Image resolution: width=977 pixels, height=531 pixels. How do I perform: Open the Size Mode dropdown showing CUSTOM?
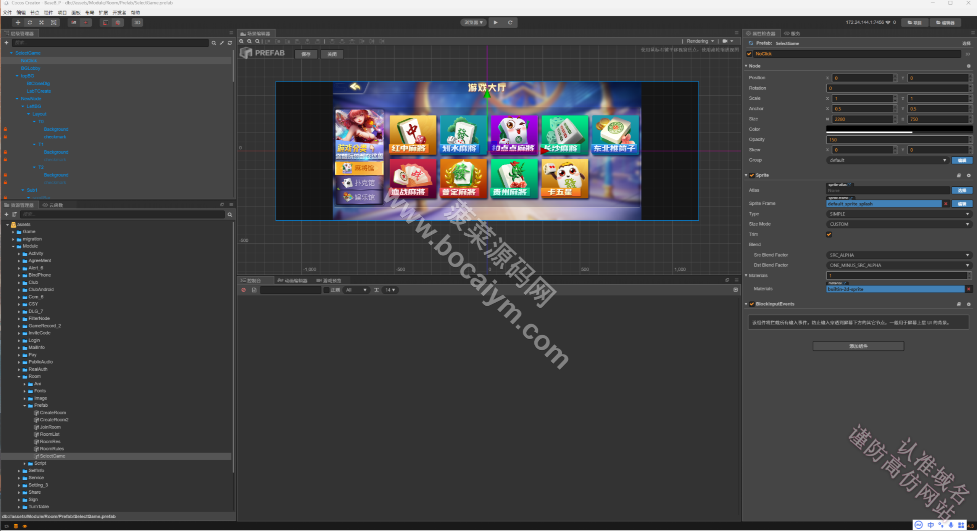pos(899,224)
